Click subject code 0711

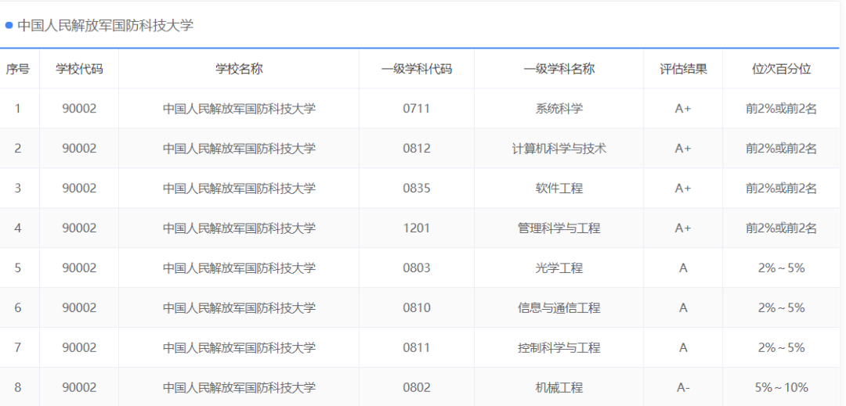[x=417, y=109]
